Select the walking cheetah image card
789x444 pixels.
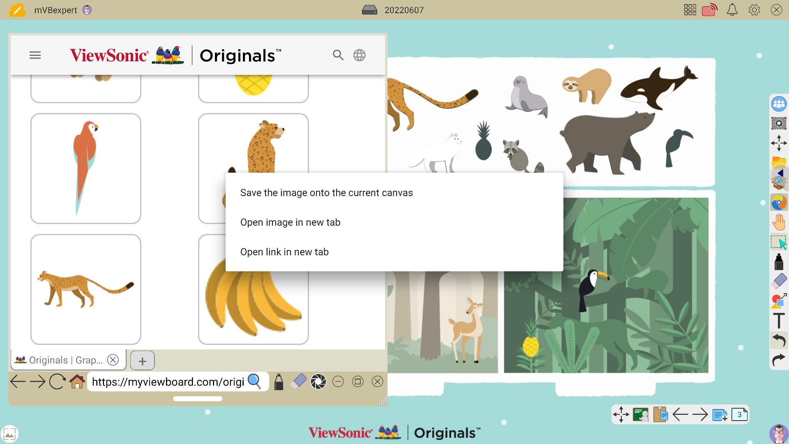(x=86, y=289)
